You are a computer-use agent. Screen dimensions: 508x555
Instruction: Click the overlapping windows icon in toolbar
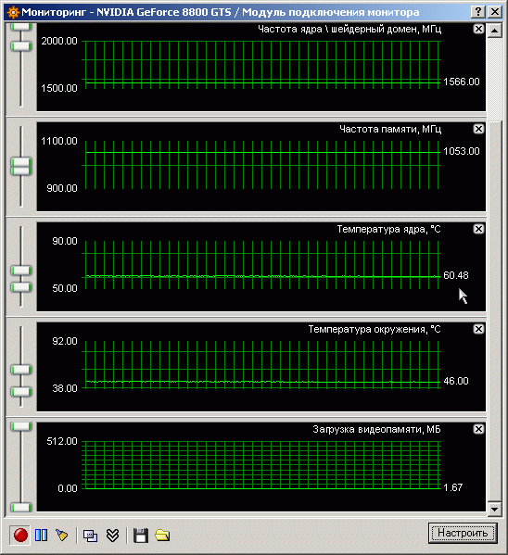(x=90, y=536)
